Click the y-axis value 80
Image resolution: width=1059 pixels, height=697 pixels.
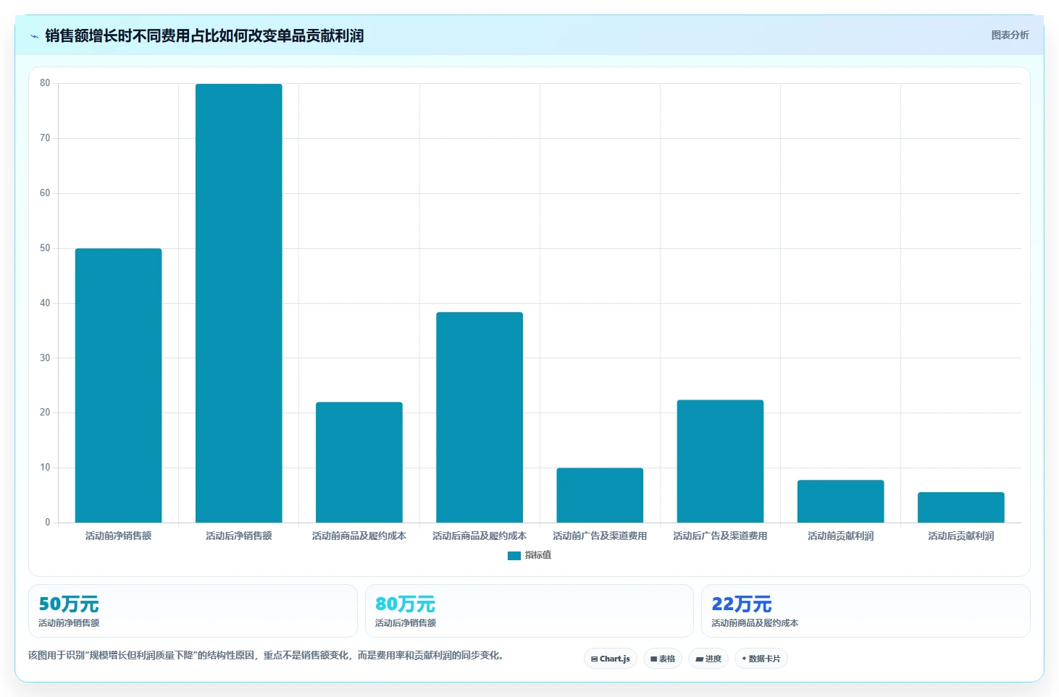(45, 83)
